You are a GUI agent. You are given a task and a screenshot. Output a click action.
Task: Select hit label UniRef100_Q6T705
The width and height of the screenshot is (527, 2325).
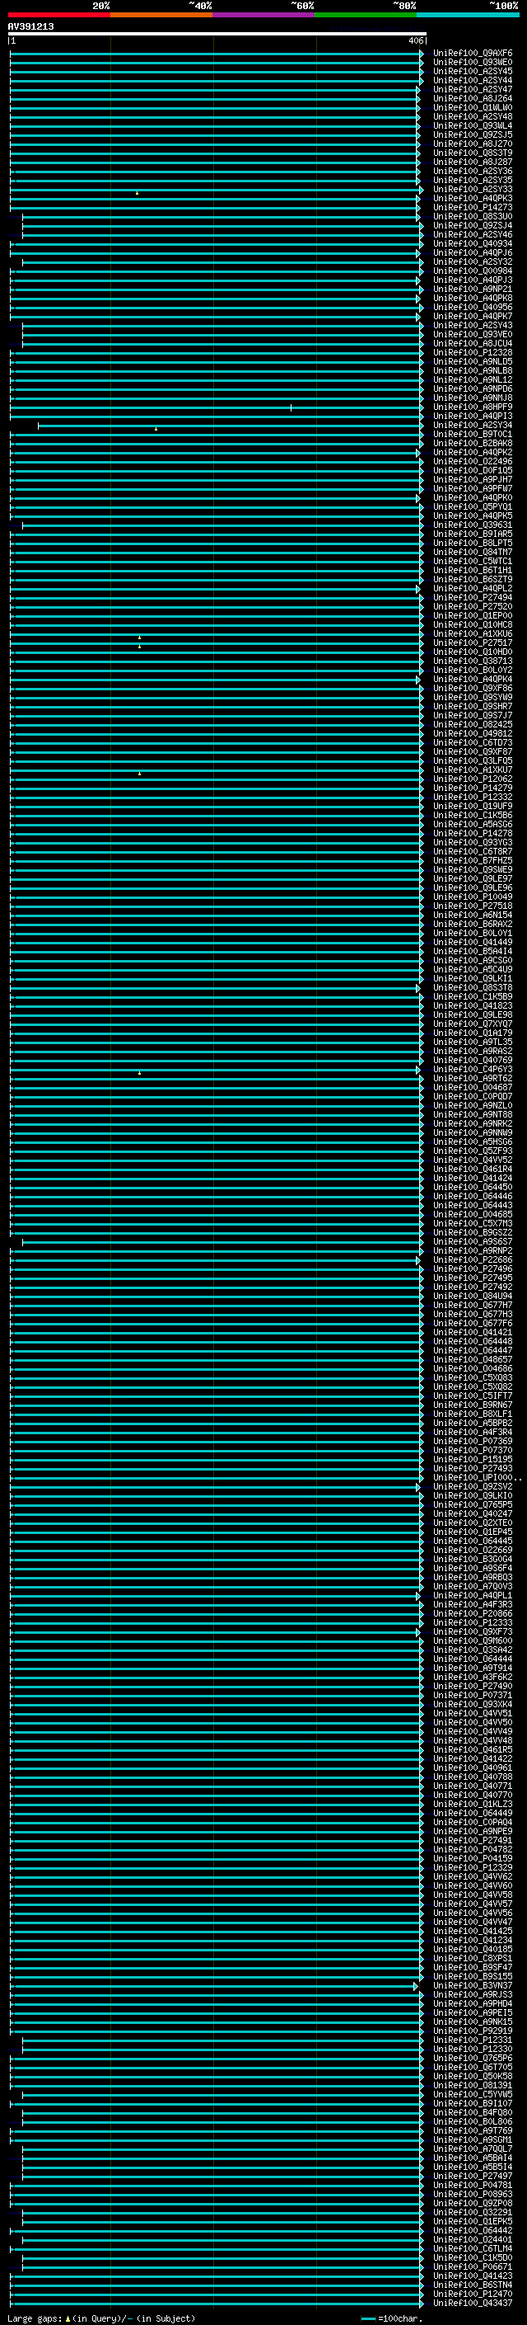473,2067
